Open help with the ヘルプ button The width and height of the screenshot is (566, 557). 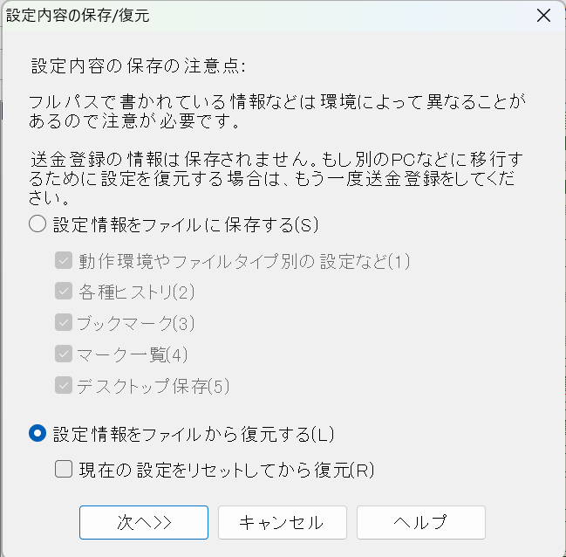420,522
